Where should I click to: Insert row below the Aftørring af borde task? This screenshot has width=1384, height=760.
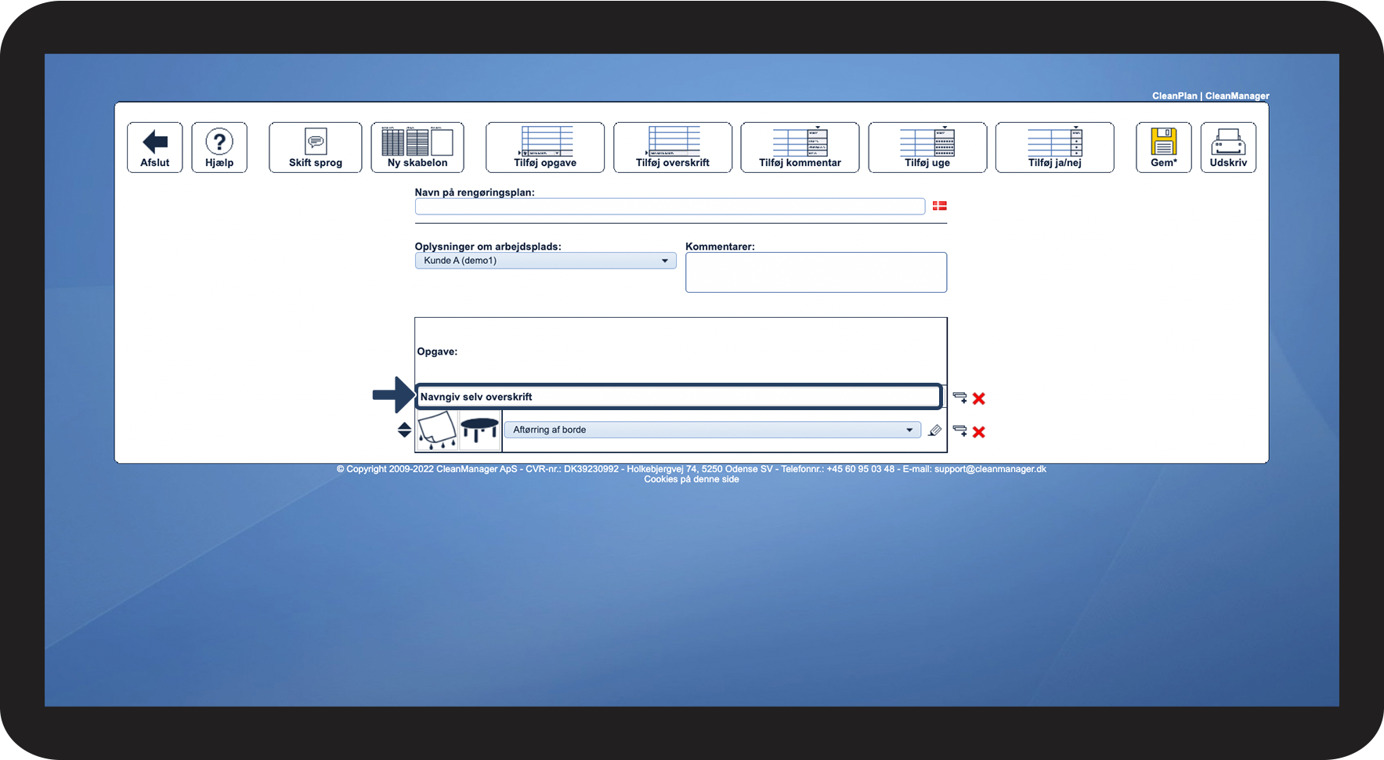pyautogui.click(x=959, y=430)
